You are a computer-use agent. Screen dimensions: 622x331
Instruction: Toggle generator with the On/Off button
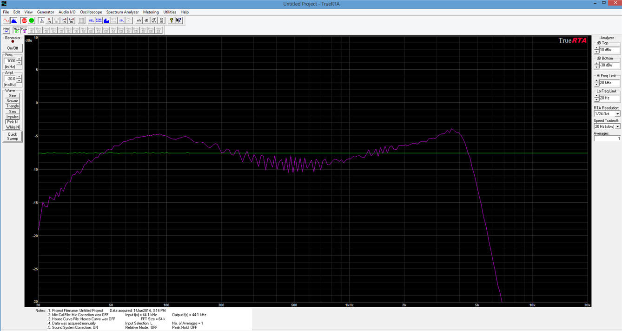[x=13, y=48]
